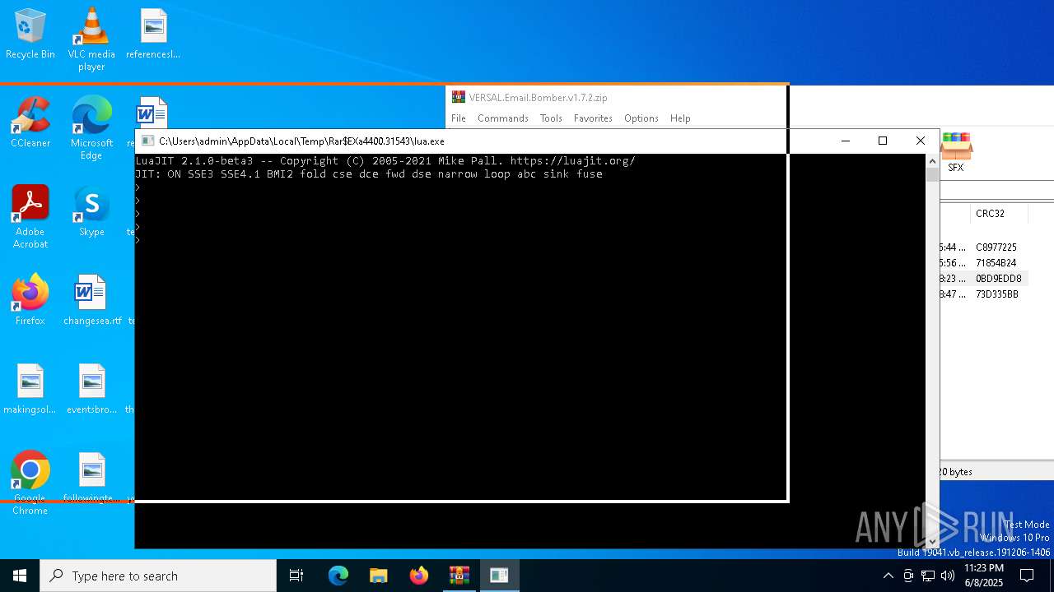Switch to WinRAR taskbar button
This screenshot has width=1054, height=592.
click(459, 576)
